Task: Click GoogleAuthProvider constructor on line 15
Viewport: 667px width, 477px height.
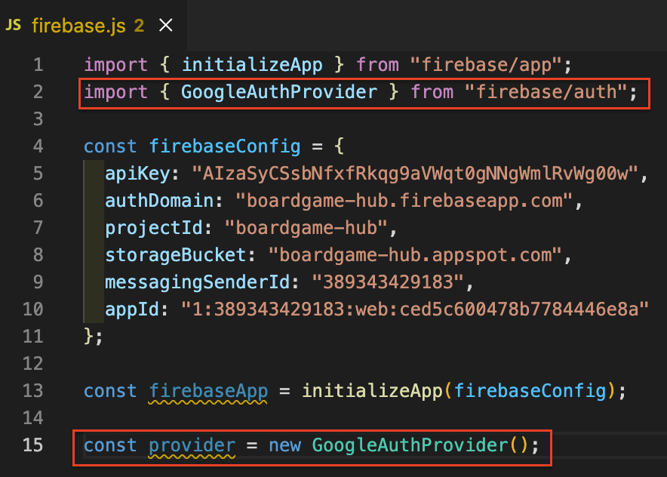Action: point(410,445)
